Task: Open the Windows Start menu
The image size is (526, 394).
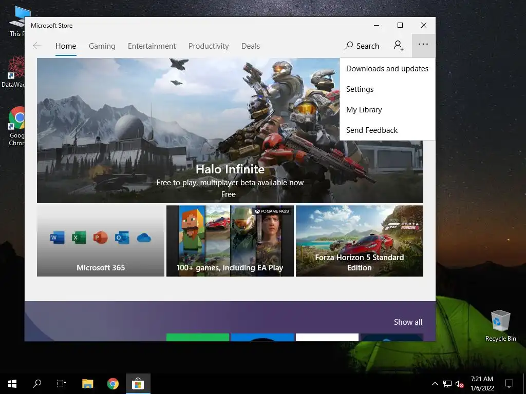Action: pyautogui.click(x=12, y=384)
